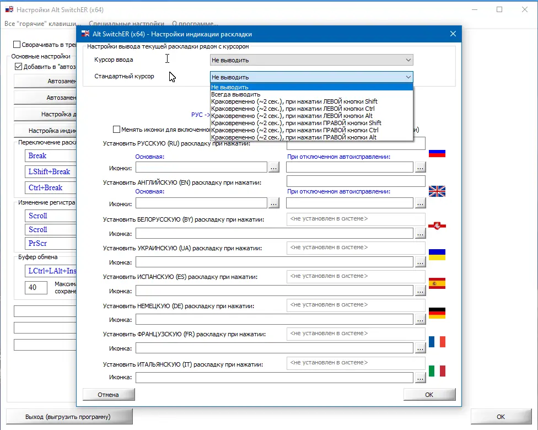538x430 pixels.
Task: Click the Spanish flag icon
Action: (x=437, y=283)
